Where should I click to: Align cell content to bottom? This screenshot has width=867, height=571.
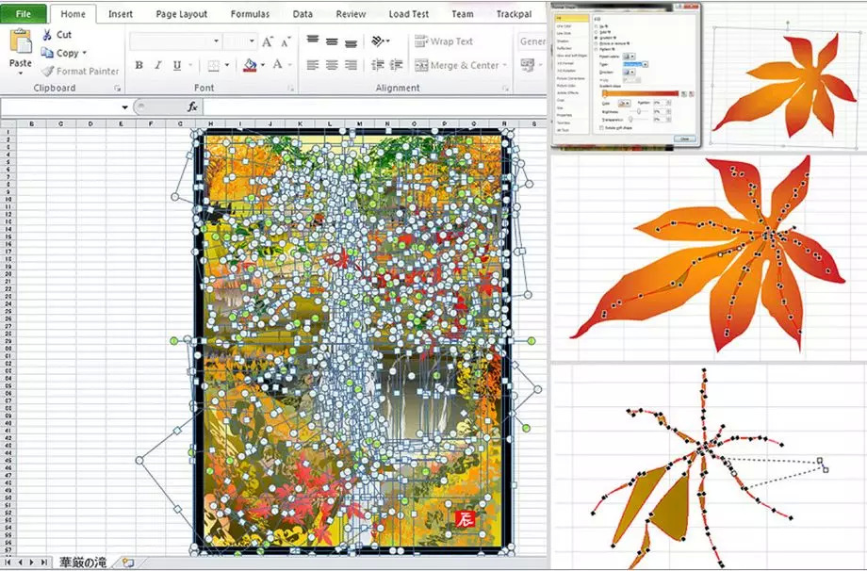[x=351, y=42]
